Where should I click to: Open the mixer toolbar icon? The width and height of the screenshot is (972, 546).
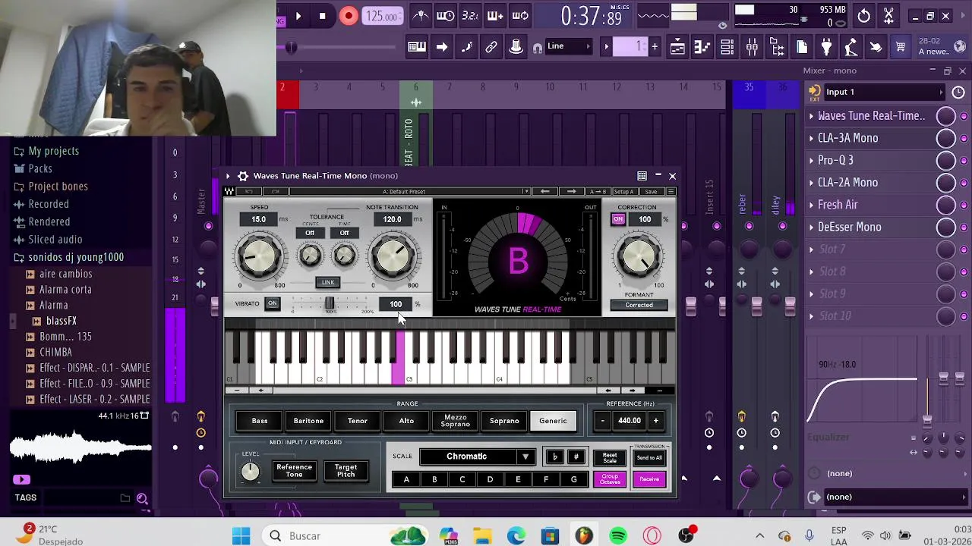[752, 48]
